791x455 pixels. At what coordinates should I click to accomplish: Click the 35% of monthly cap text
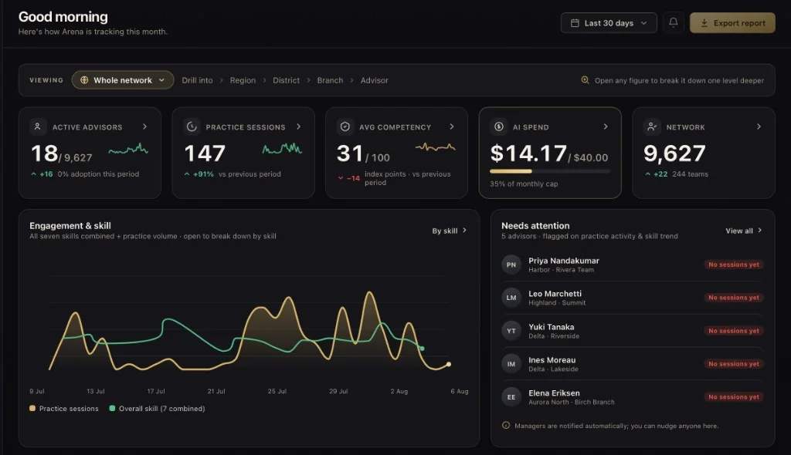pos(524,184)
